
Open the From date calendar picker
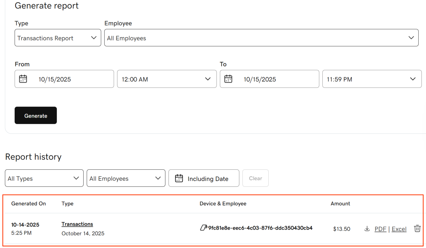tap(23, 79)
